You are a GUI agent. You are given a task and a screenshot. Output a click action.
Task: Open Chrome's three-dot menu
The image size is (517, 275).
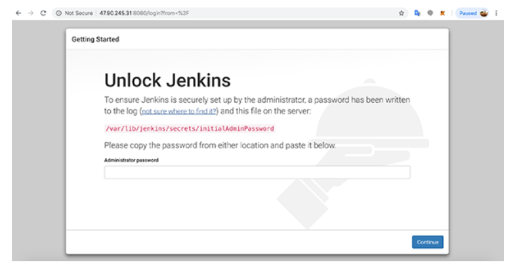coord(497,13)
